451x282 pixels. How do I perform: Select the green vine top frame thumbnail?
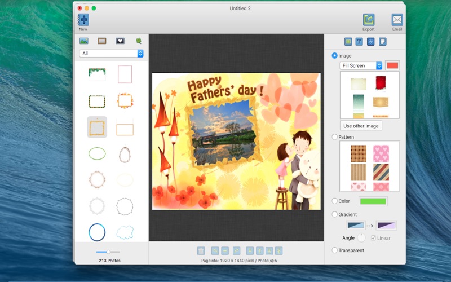click(97, 74)
